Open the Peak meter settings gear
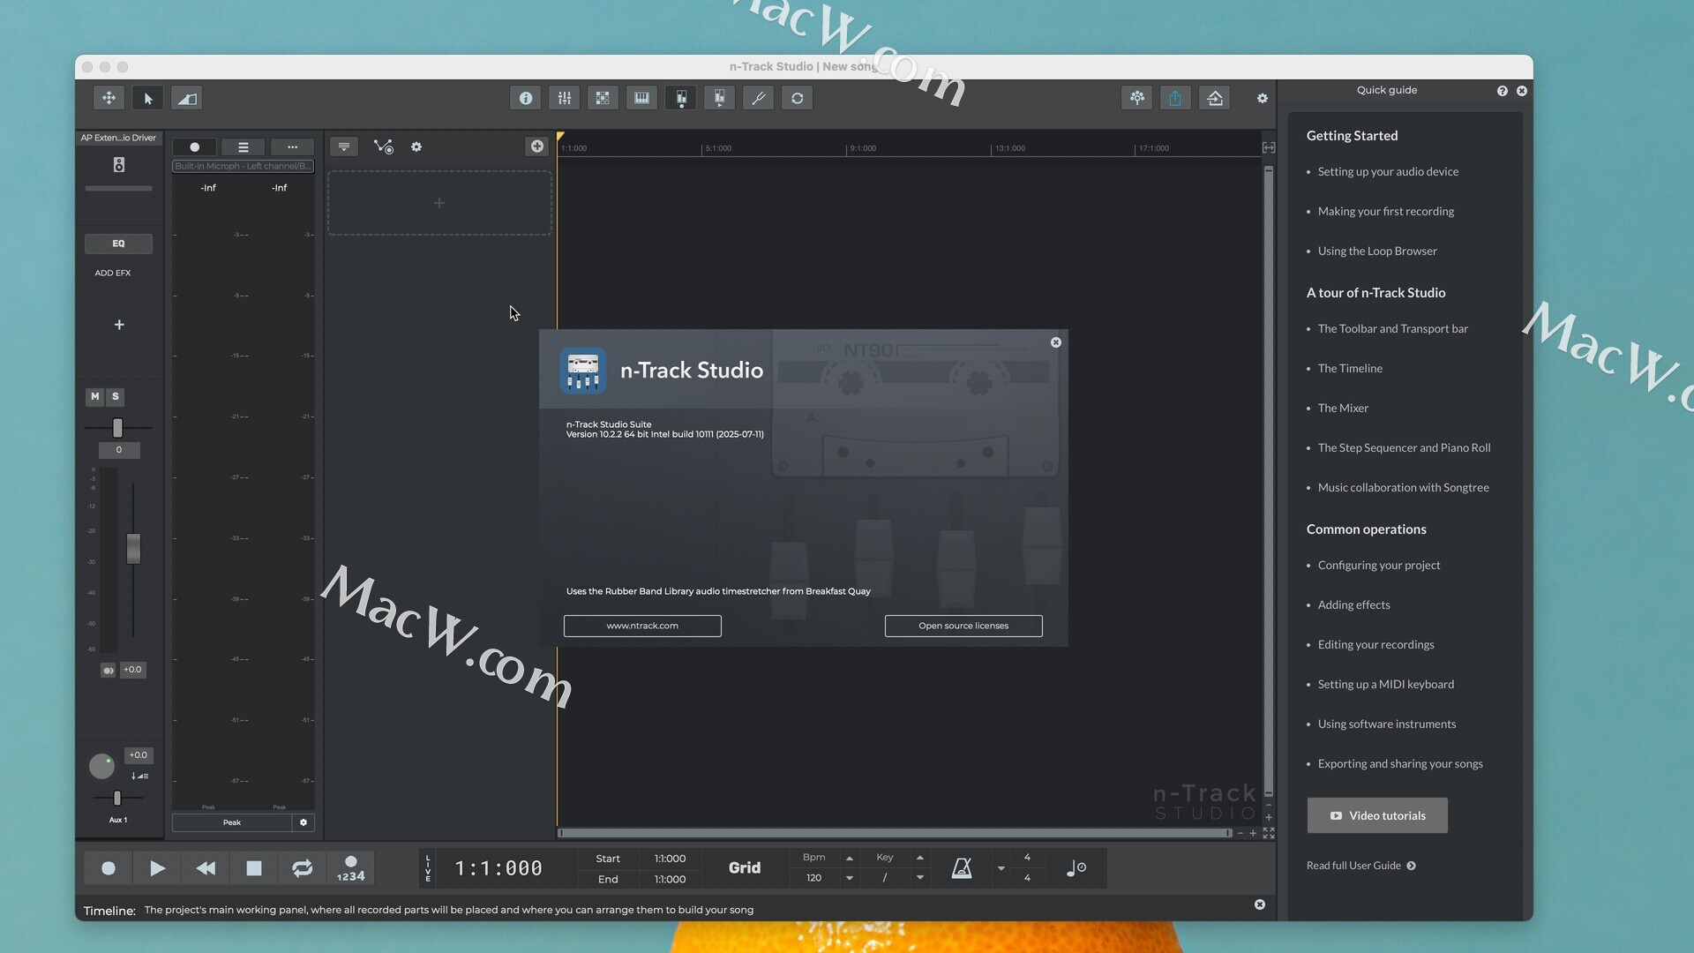Image resolution: width=1694 pixels, height=953 pixels. point(304,822)
